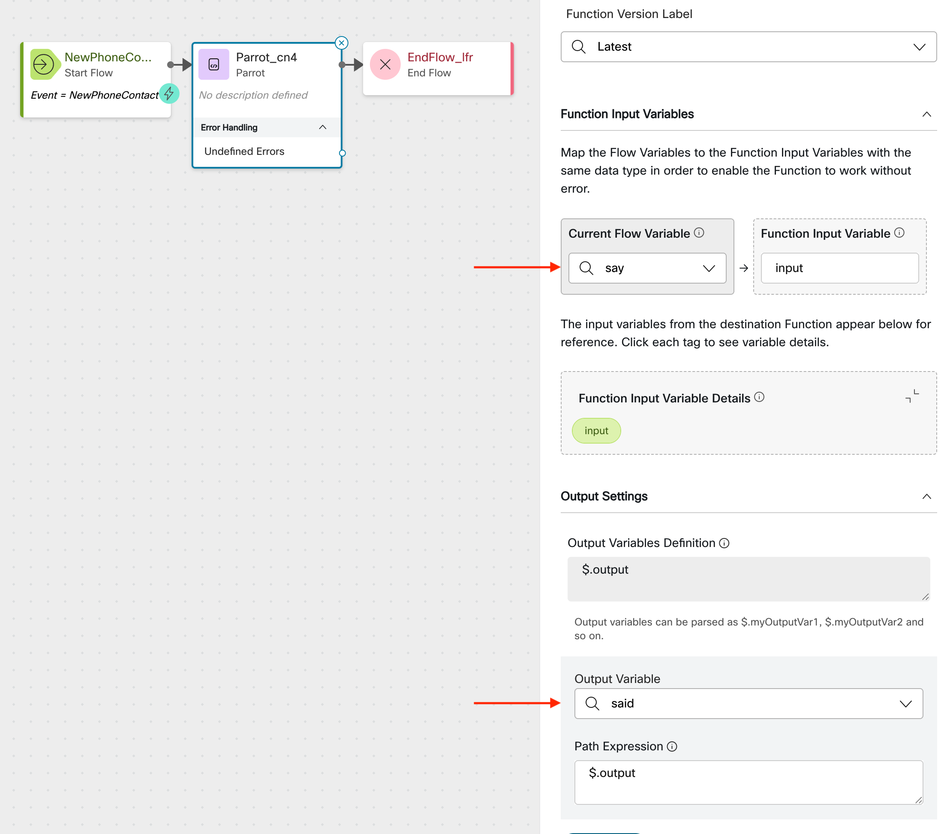Click the purple Parrot function icon
The width and height of the screenshot is (950, 834).
pos(213,64)
